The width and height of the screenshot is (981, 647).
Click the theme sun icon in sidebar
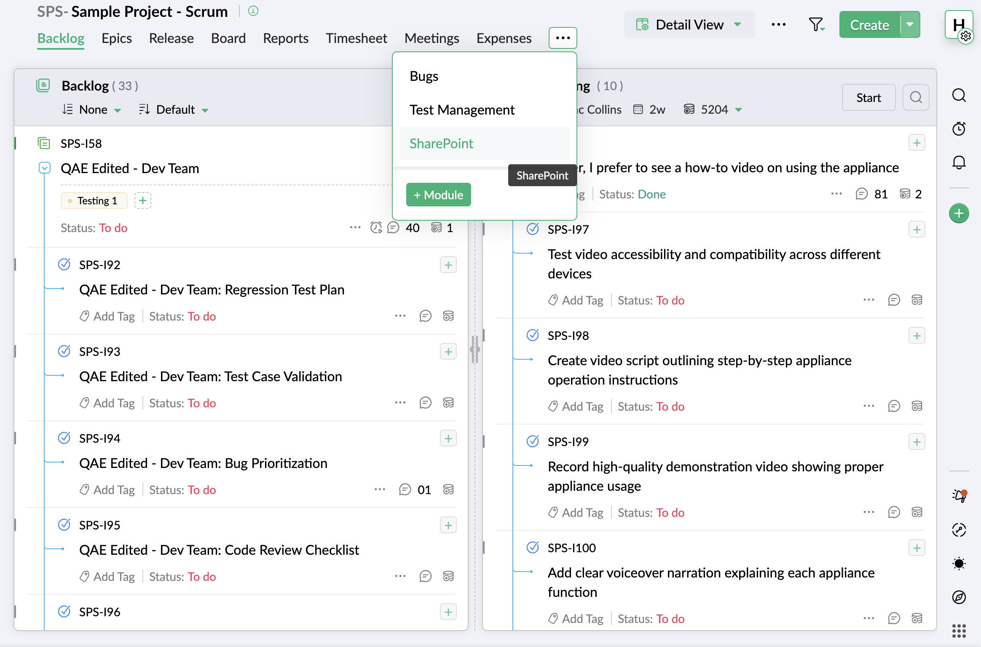[959, 563]
